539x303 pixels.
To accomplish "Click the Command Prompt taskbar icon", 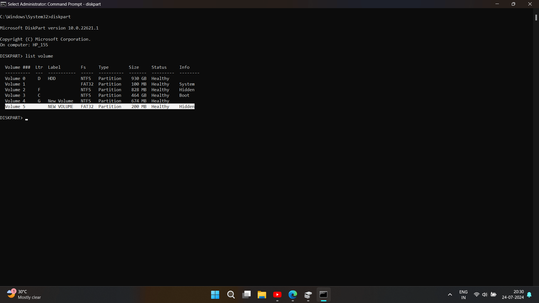I will tap(324, 295).
